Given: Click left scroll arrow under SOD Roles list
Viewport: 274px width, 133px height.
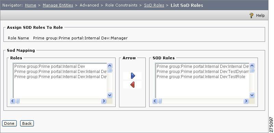Looking at the screenshot, I should 155,101.
